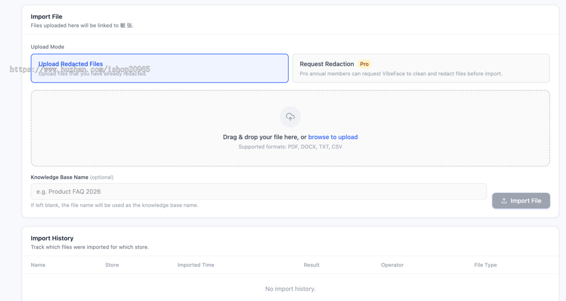This screenshot has width=566, height=301.
Task: Open the browse to upload link
Action: pos(333,137)
